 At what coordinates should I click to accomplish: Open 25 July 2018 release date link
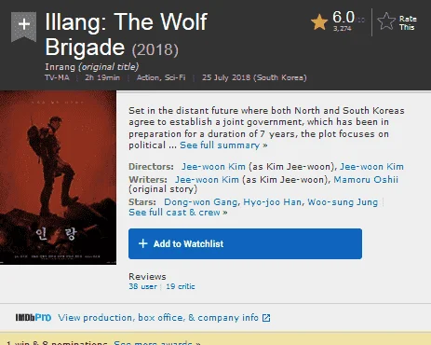254,77
